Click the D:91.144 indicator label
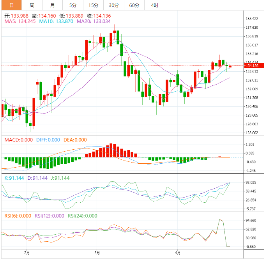Image resolution: width=265 pixels, height=260 pixels. 37,178
